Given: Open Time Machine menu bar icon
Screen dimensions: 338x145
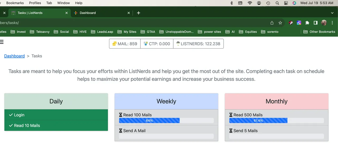Looking at the screenshot, I should click(268, 3).
